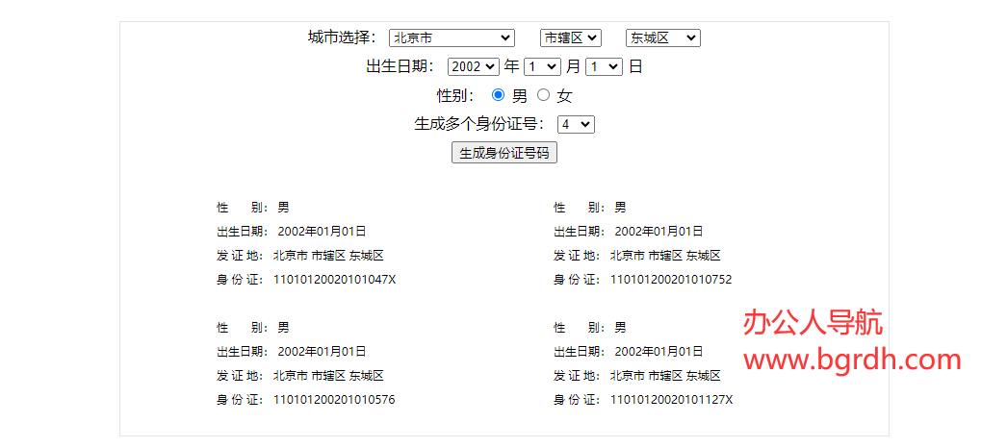Screen dimensions: 1007x447
Task: Select the 女 gender radio button
Action: (543, 95)
